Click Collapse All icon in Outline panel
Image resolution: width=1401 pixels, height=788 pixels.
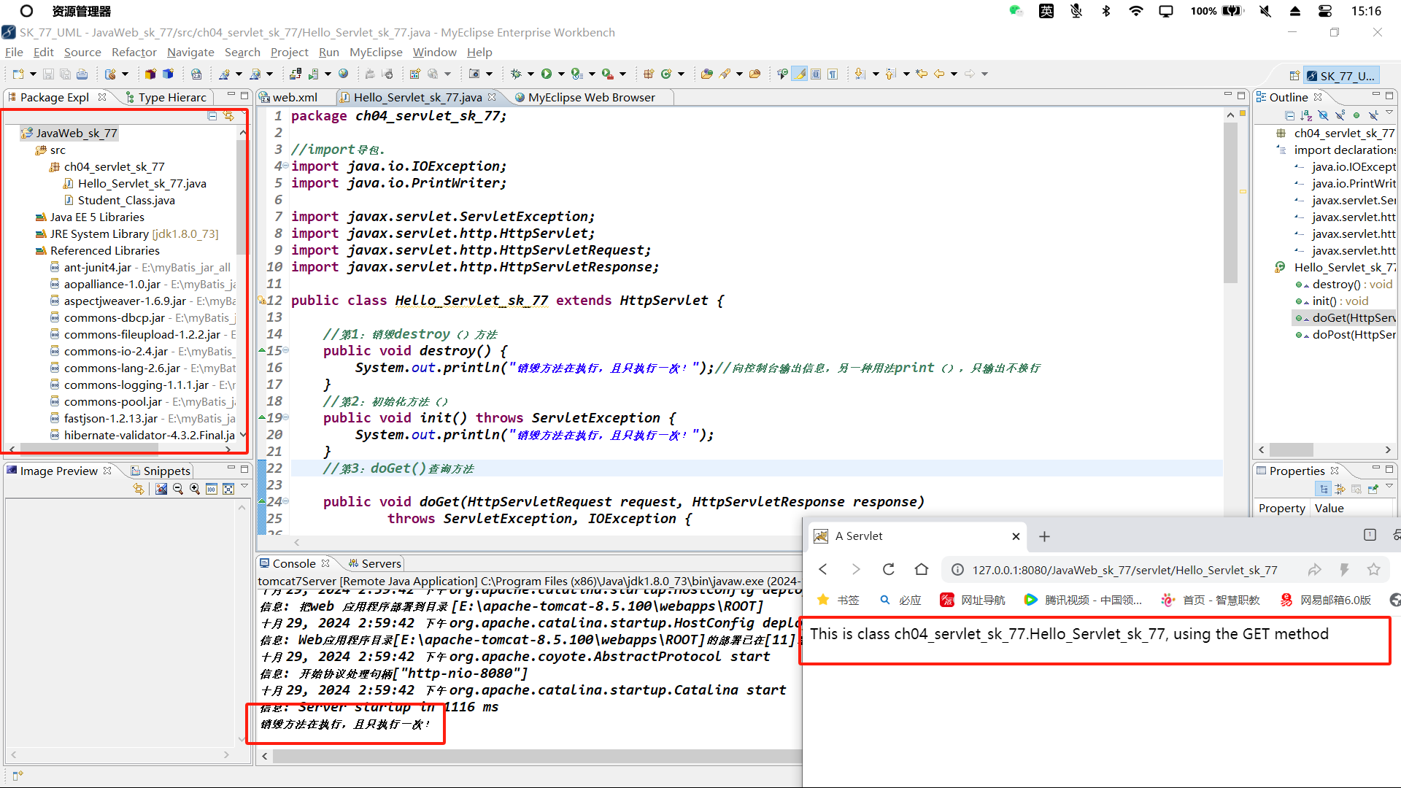coord(1289,115)
